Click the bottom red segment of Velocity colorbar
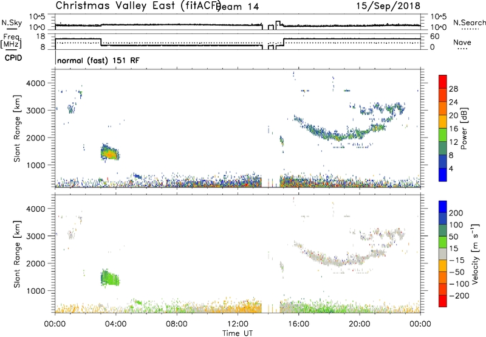 [x=443, y=301]
